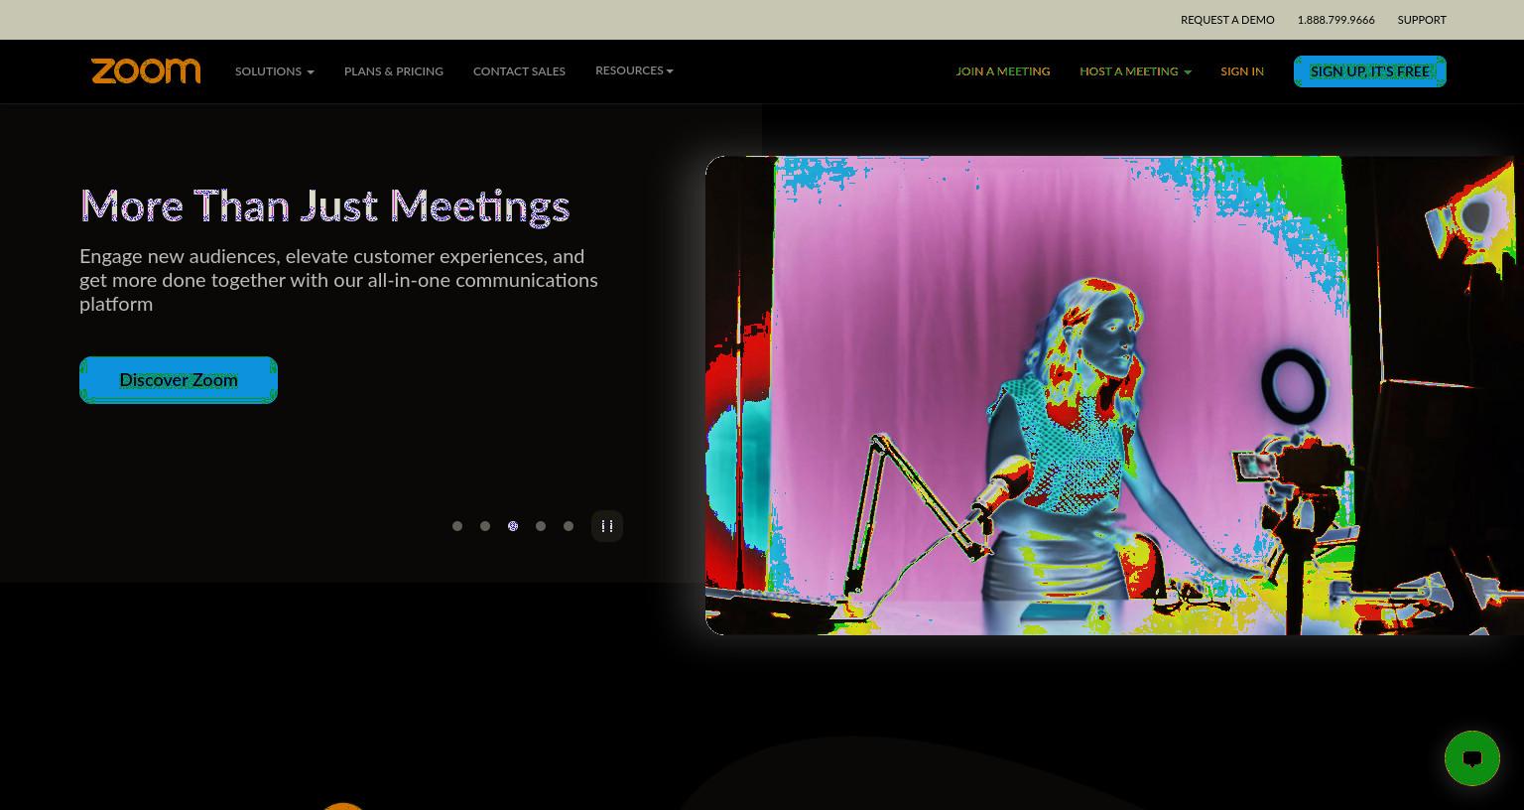Open the chat bubble widget
This screenshot has width=1524, height=810.
1472,758
